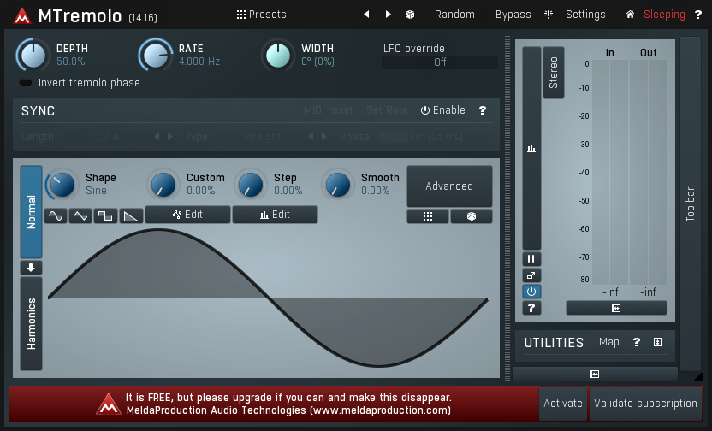The height and width of the screenshot is (431, 712).
Task: Switch to the Harmonics tab
Action: pos(32,323)
